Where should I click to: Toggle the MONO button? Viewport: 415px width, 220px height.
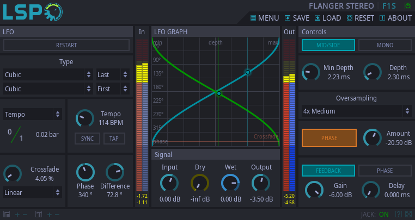click(x=385, y=45)
